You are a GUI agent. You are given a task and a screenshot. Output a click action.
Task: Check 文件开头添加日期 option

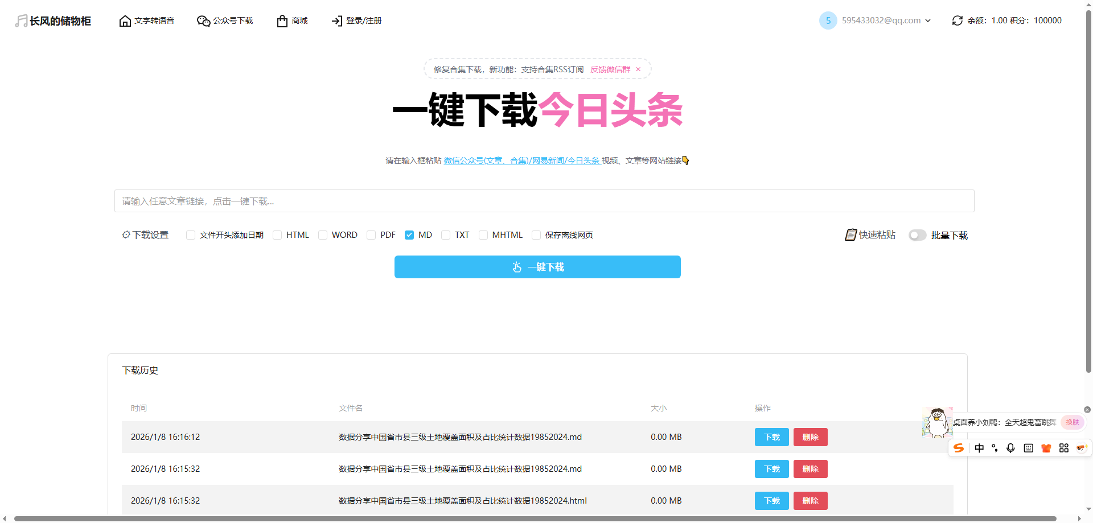click(x=191, y=234)
